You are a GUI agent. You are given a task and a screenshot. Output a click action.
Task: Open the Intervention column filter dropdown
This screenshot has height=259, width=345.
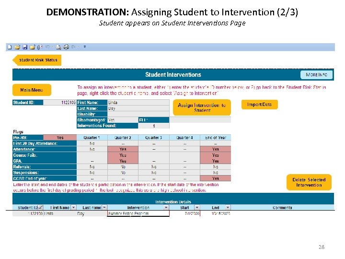(166, 208)
